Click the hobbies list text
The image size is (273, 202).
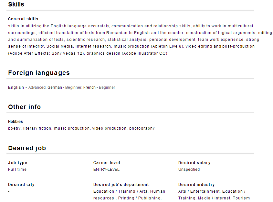[81, 128]
